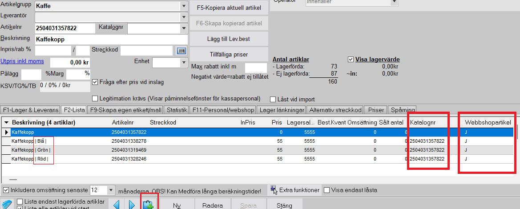The image size is (520, 209).
Task: Click the shopping bag plus icon
Action: coord(148,205)
